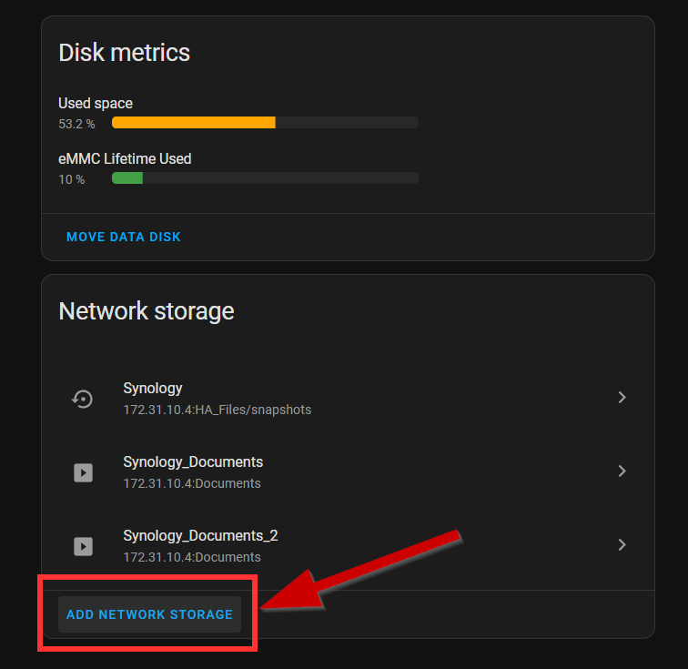Select the Synology_Documents_2 storage name
This screenshot has height=669, width=688.
[200, 535]
